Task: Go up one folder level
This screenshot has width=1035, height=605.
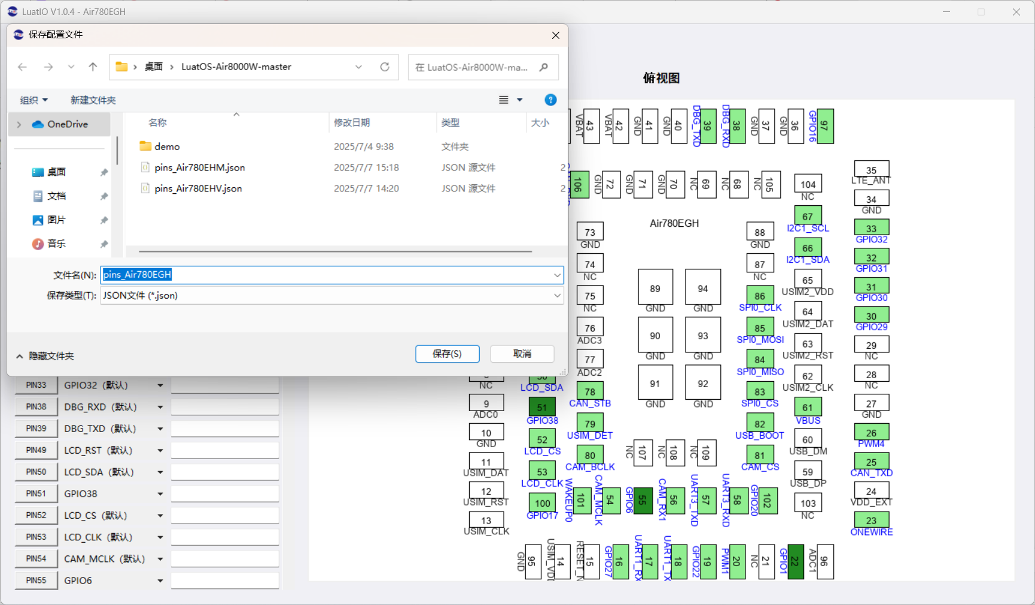Action: point(93,67)
